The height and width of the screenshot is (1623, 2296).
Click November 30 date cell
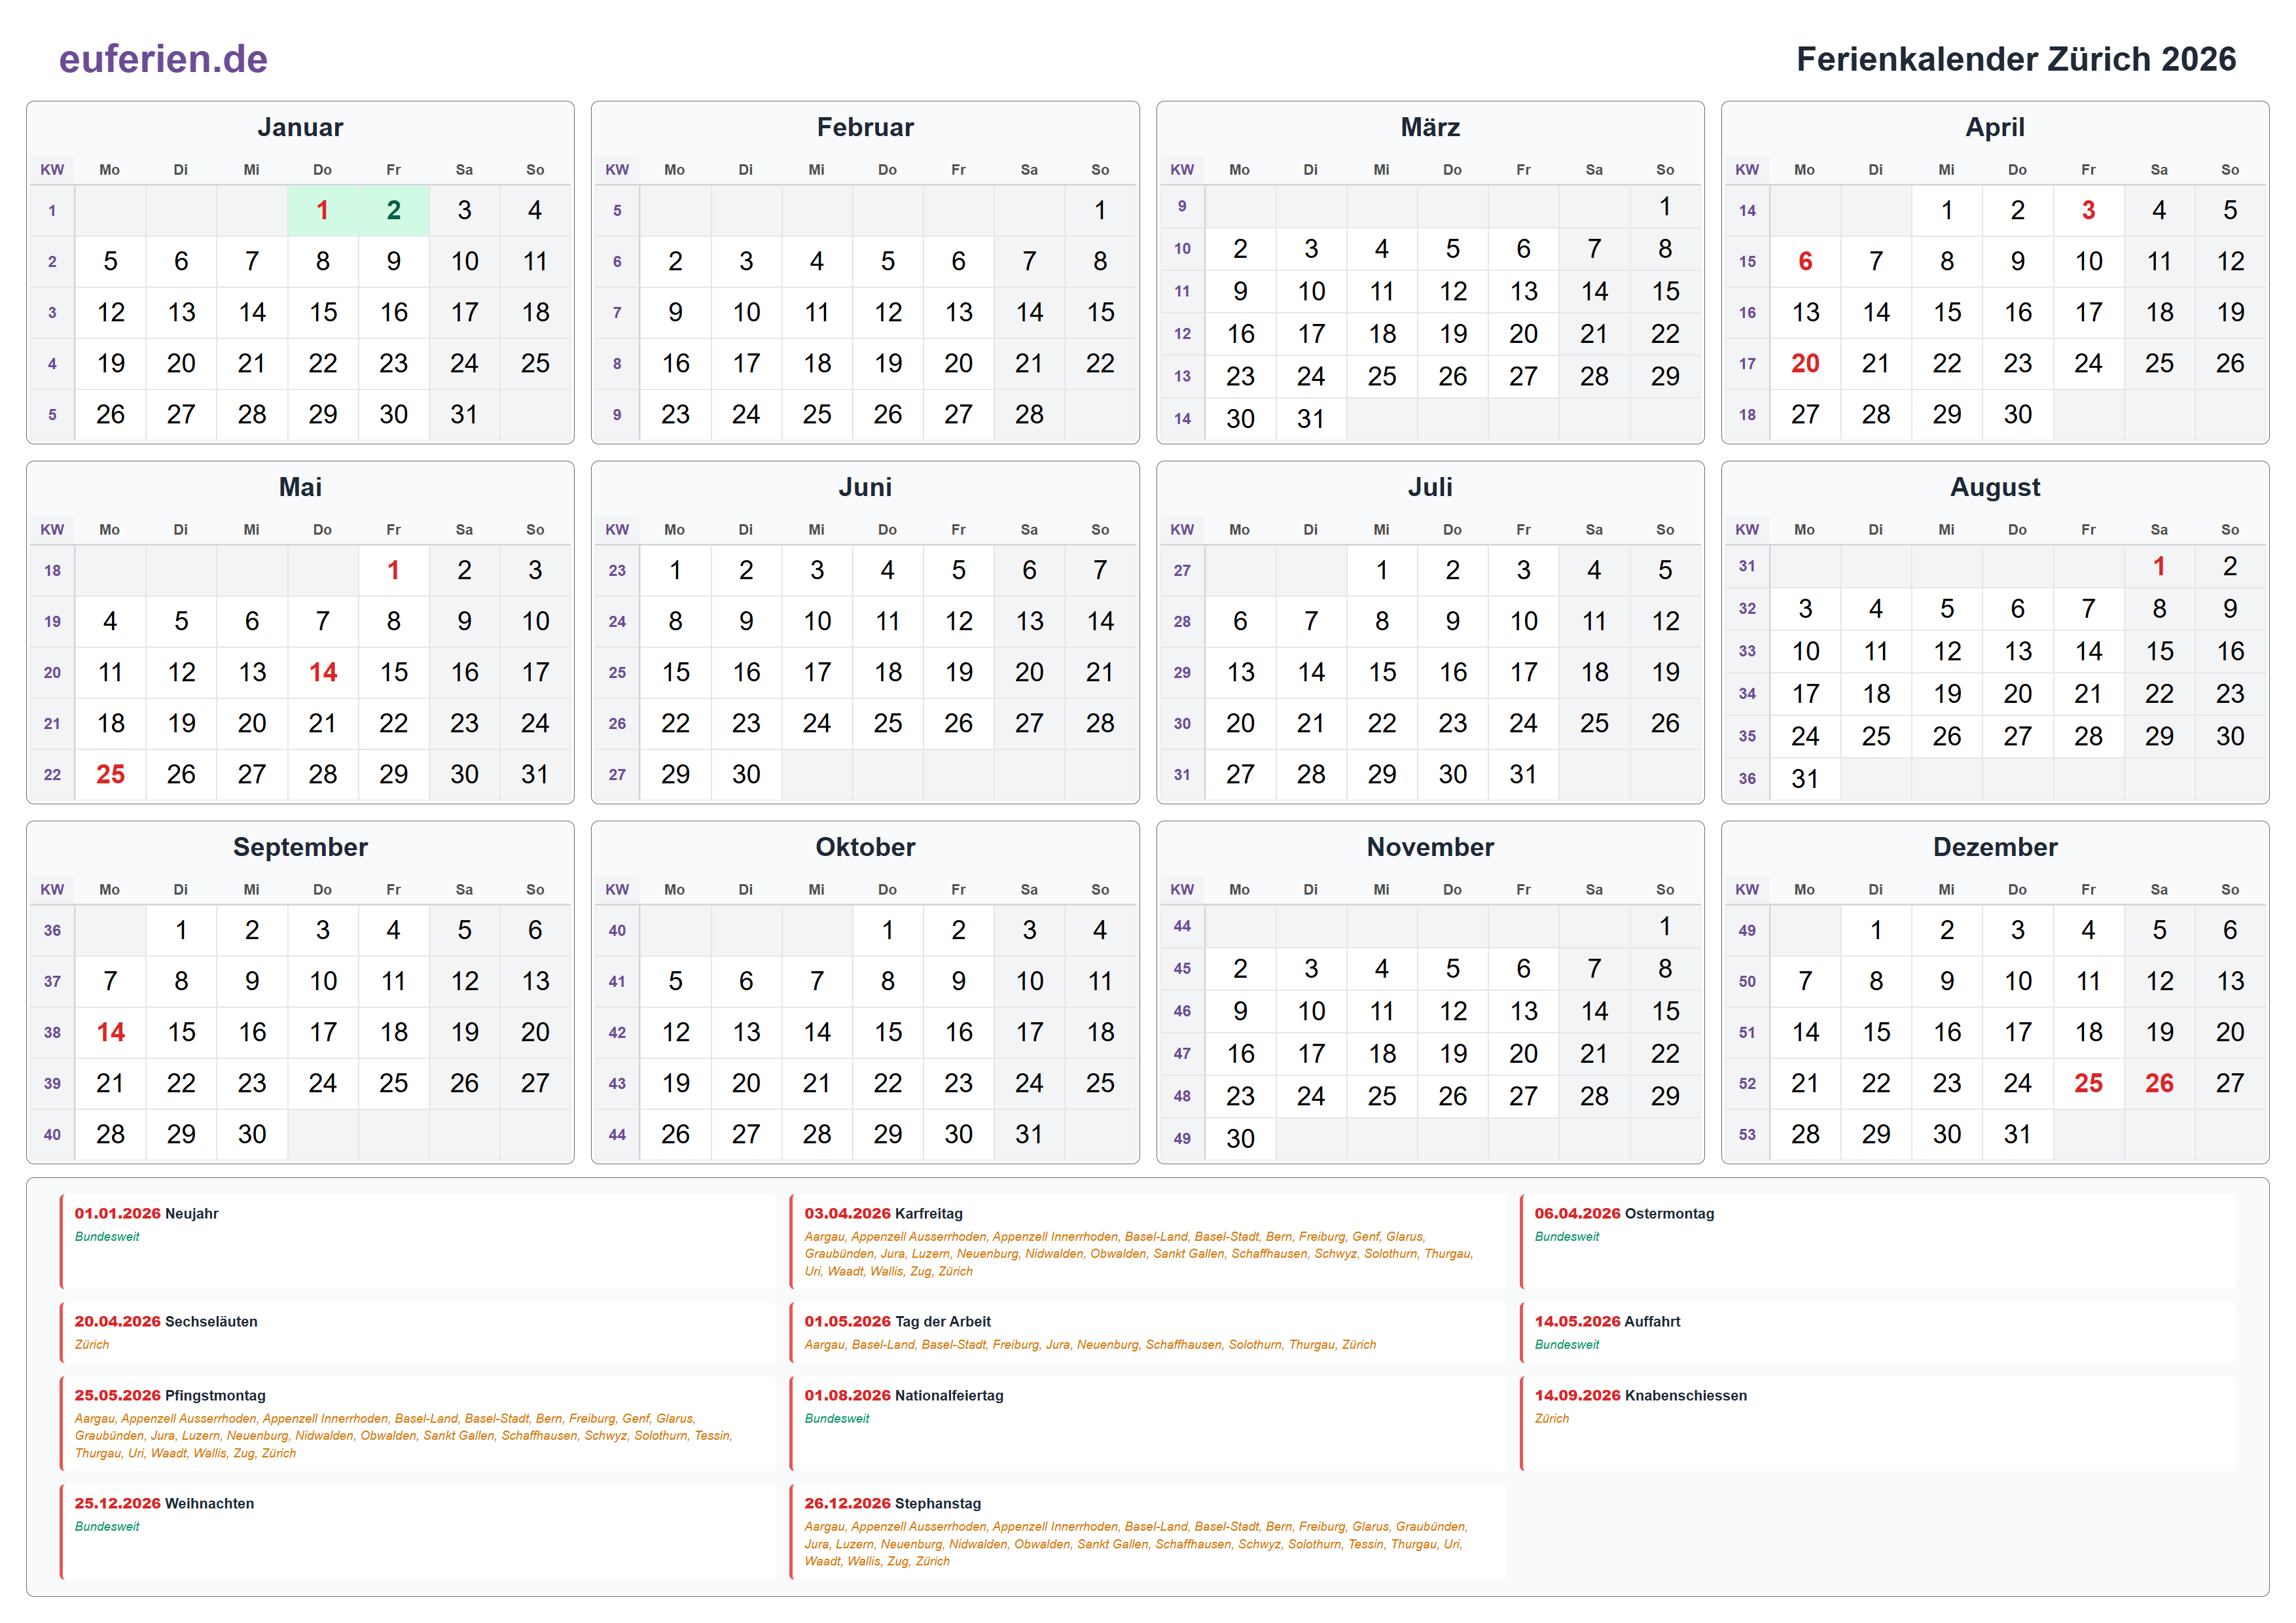point(1240,1138)
